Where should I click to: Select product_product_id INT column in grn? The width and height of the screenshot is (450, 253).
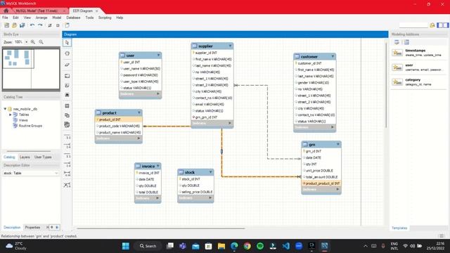click(x=321, y=183)
